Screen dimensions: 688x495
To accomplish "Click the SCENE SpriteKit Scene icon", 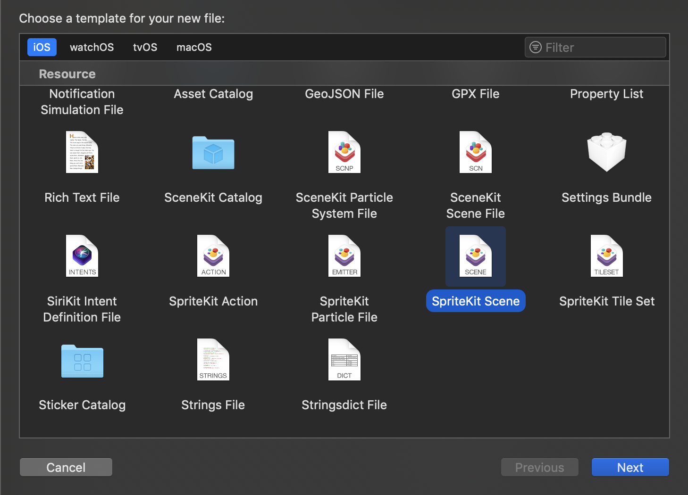I will click(x=476, y=256).
